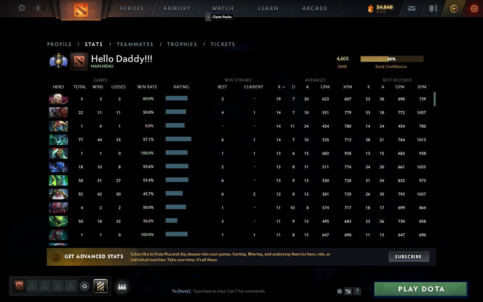This screenshot has height=302, width=483.
Task: Click the Rank Confidence progress bar
Action: (392, 59)
